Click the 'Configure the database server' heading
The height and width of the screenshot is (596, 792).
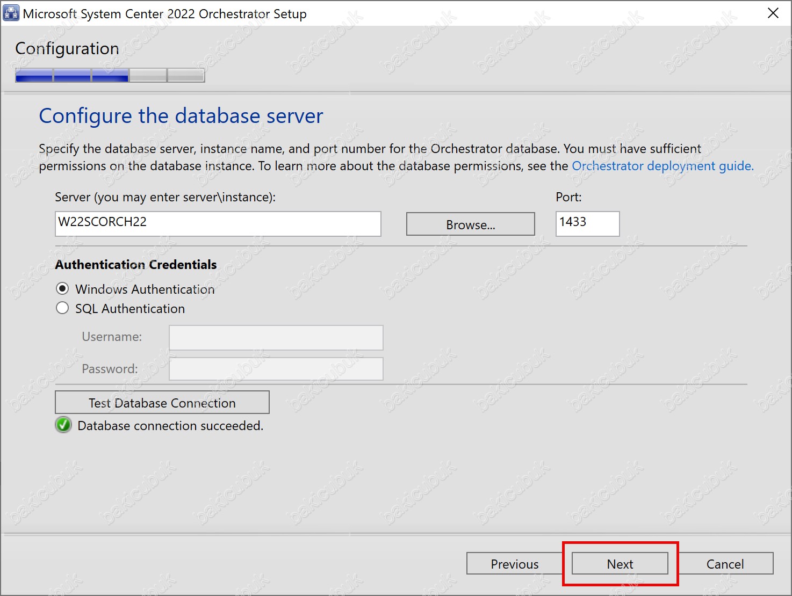181,116
